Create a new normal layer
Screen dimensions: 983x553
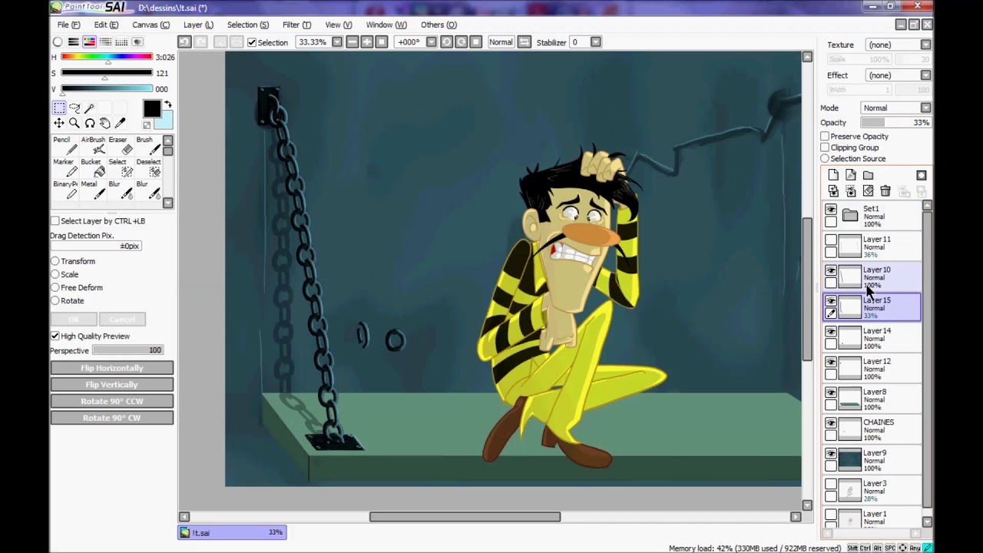(833, 175)
